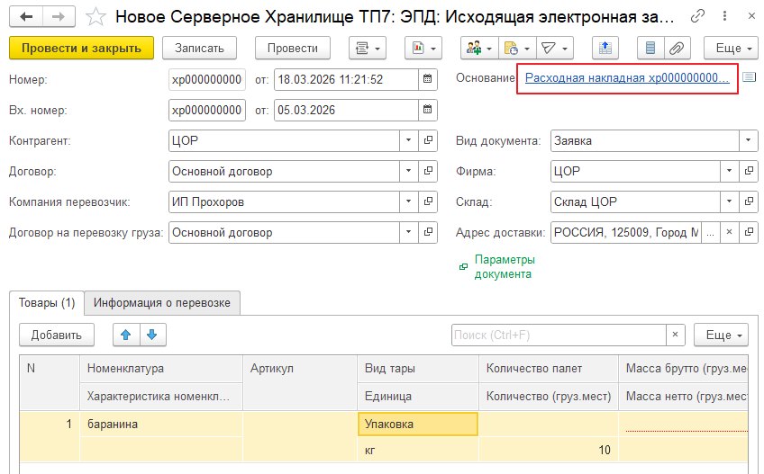Open the three-dot window options menu

click(724, 16)
